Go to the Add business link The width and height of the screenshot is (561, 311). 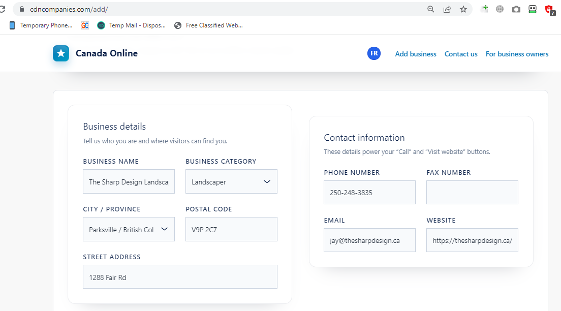[416, 54]
